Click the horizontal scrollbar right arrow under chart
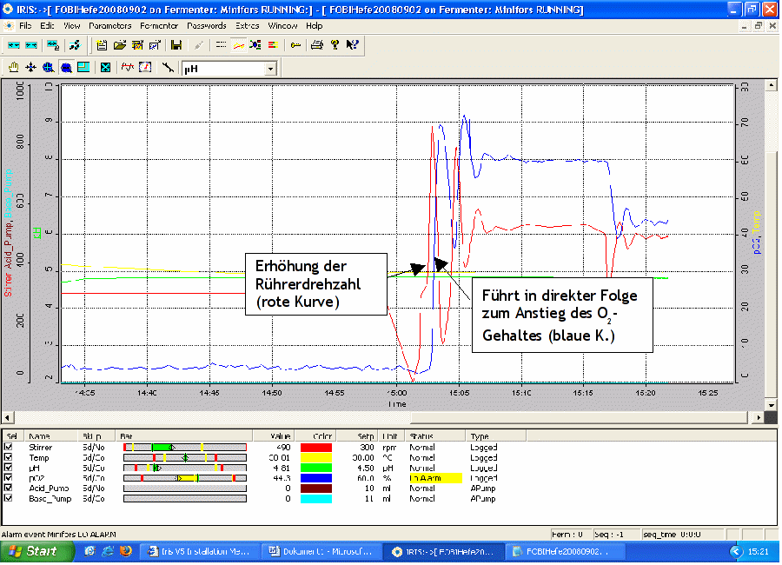Screen dimensions: 782x565 pyautogui.click(x=759, y=418)
